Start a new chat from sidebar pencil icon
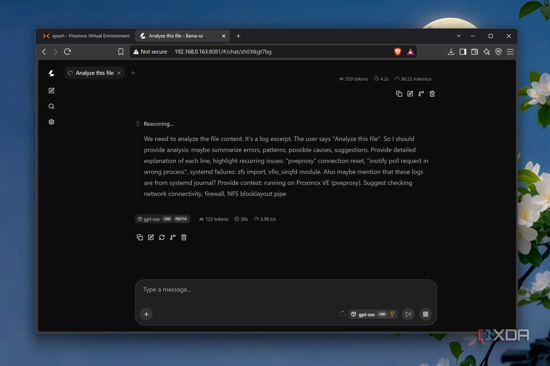Image resolution: width=550 pixels, height=366 pixels. [x=51, y=91]
